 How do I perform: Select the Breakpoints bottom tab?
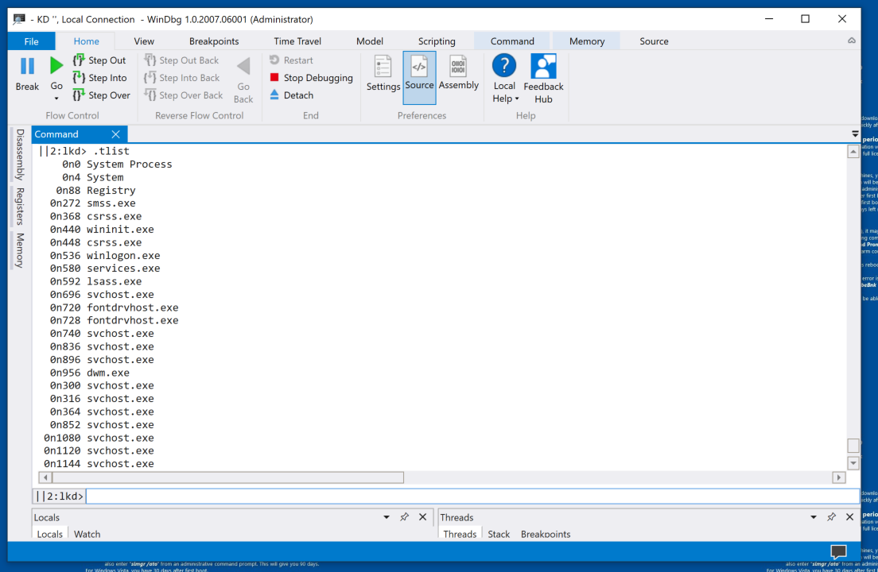click(546, 534)
